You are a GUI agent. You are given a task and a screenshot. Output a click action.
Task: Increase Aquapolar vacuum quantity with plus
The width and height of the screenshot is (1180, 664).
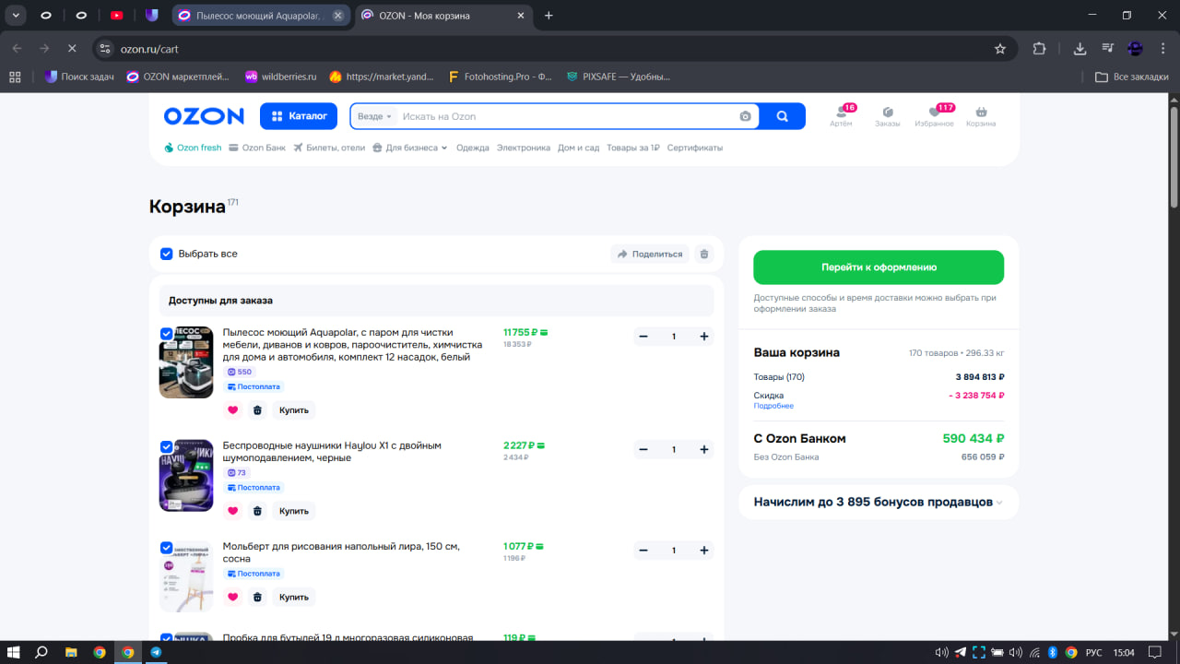tap(704, 337)
